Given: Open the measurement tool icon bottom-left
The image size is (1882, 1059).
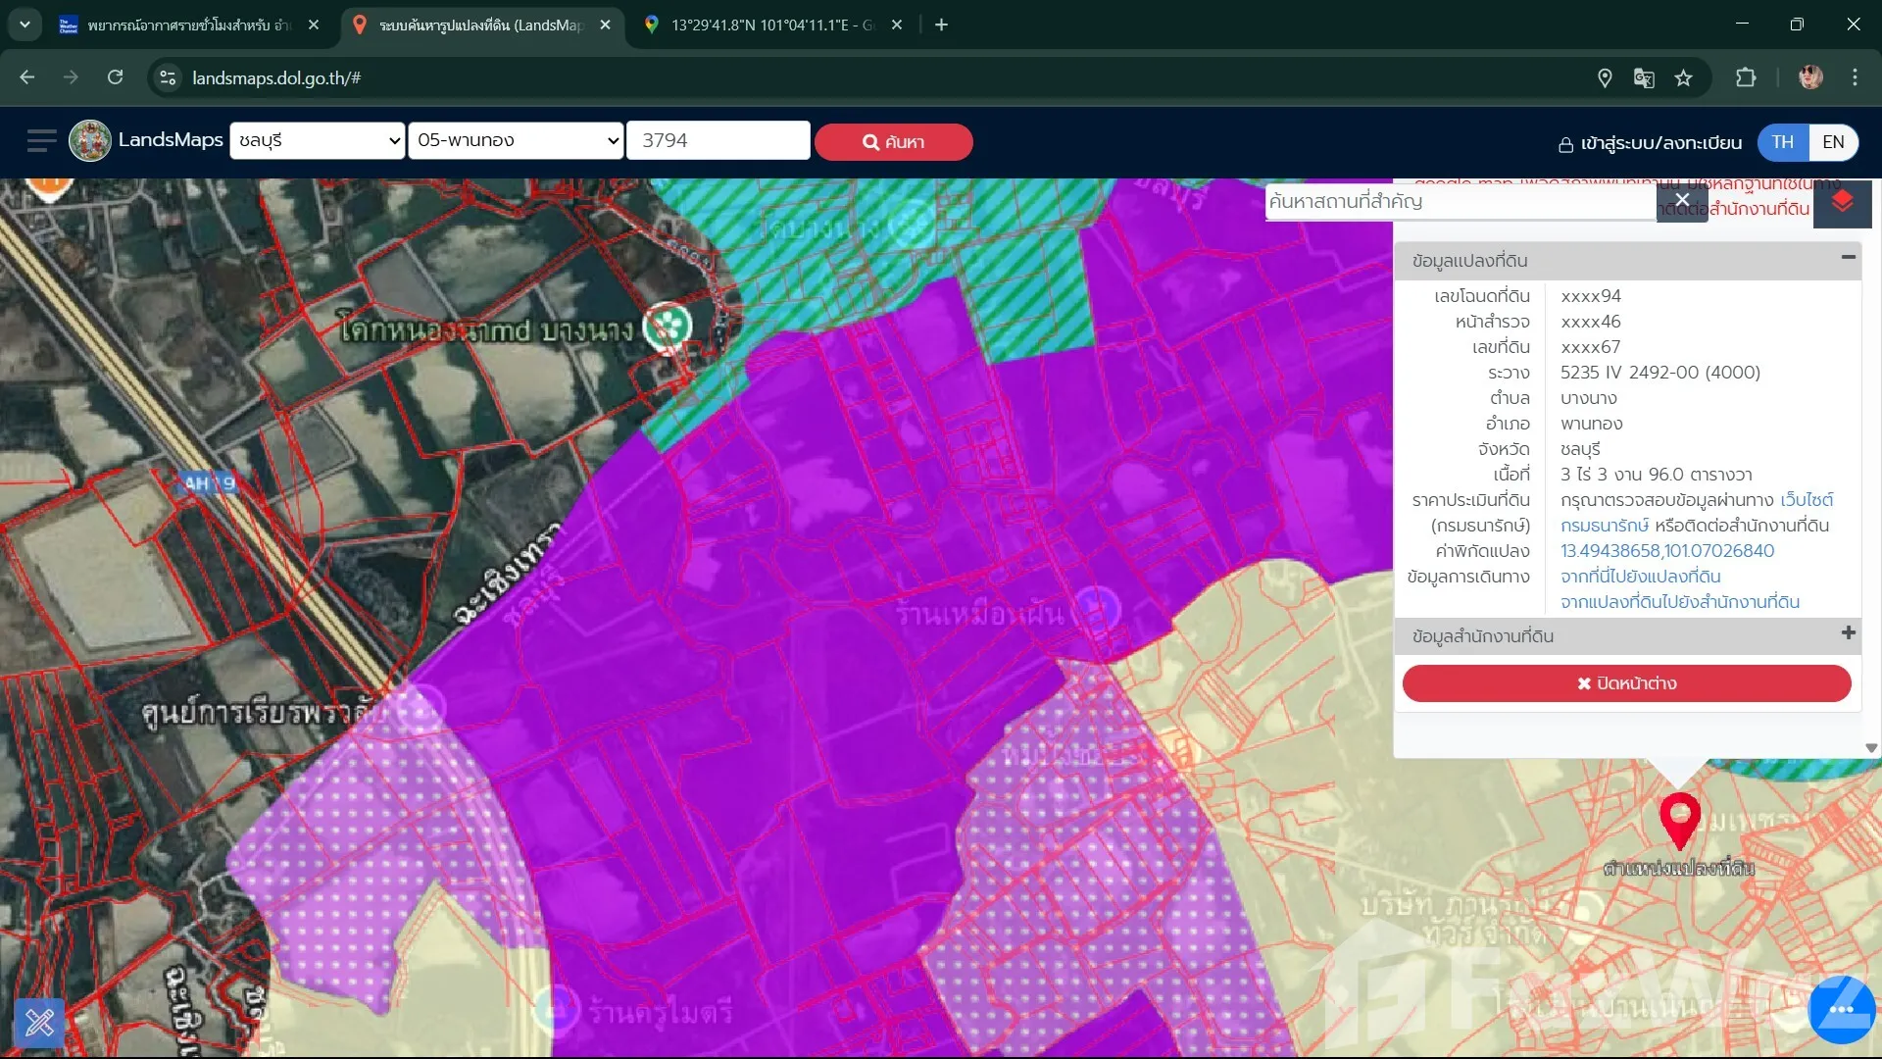Looking at the screenshot, I should pos(40,1023).
